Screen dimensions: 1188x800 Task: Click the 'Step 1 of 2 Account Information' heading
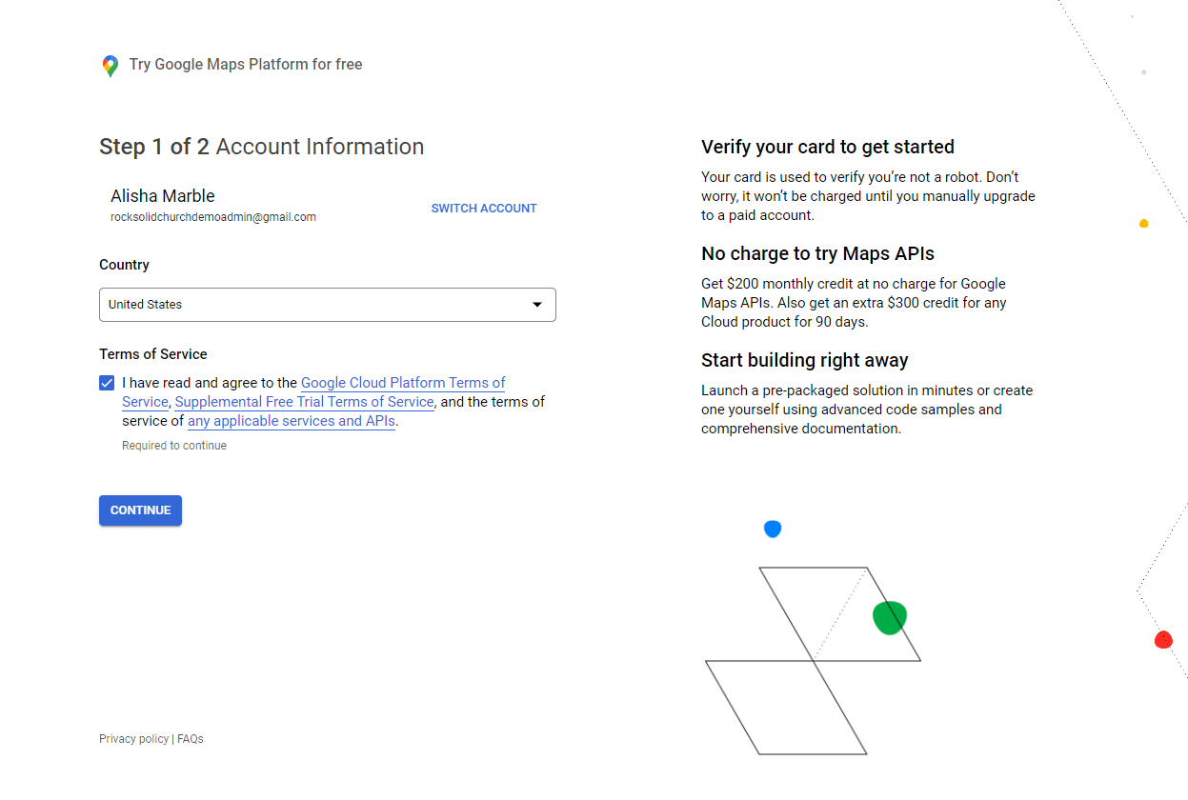pos(262,147)
